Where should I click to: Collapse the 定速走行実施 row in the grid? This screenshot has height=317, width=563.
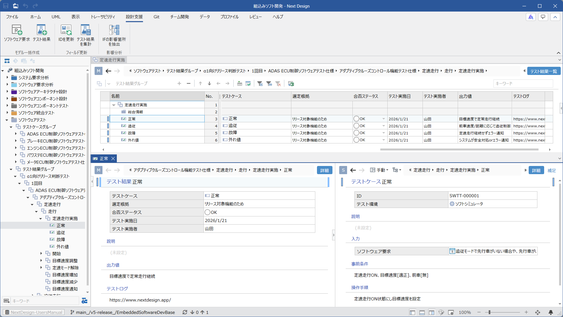(114, 105)
